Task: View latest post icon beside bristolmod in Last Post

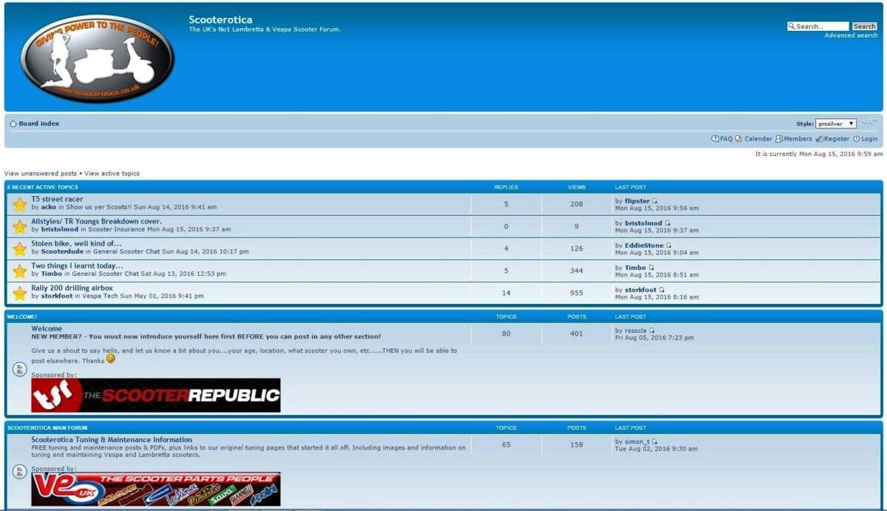Action: click(667, 223)
